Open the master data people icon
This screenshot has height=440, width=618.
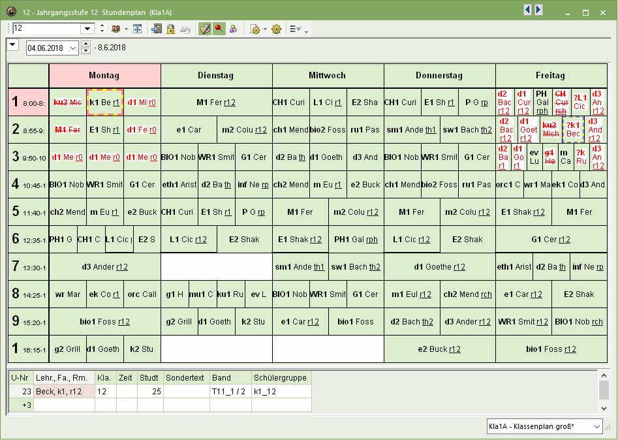coord(116,29)
